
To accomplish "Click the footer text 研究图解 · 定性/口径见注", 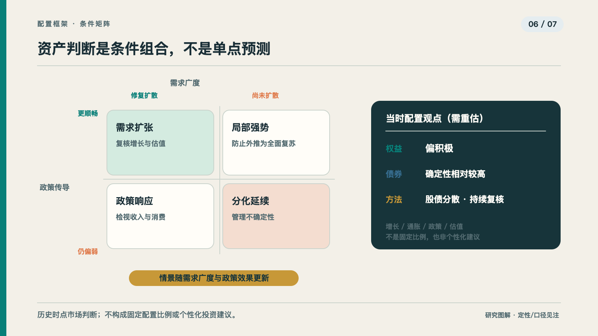I will 522,315.
